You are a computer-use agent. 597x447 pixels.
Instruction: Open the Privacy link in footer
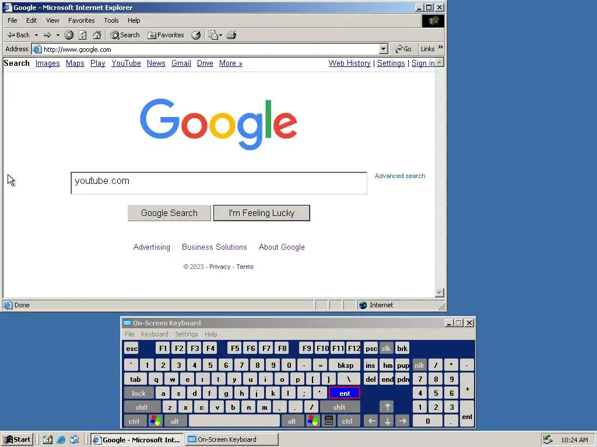tap(220, 267)
